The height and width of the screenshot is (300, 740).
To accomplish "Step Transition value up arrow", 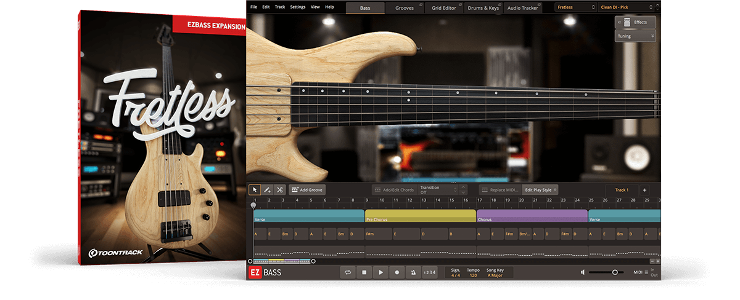I will pyautogui.click(x=464, y=187).
